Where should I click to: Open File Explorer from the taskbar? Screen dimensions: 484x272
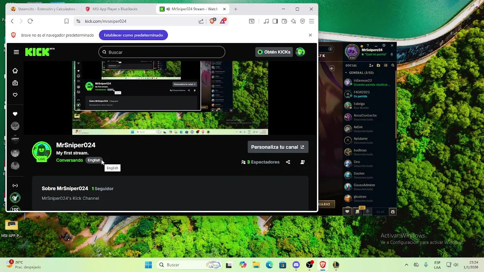click(256, 265)
